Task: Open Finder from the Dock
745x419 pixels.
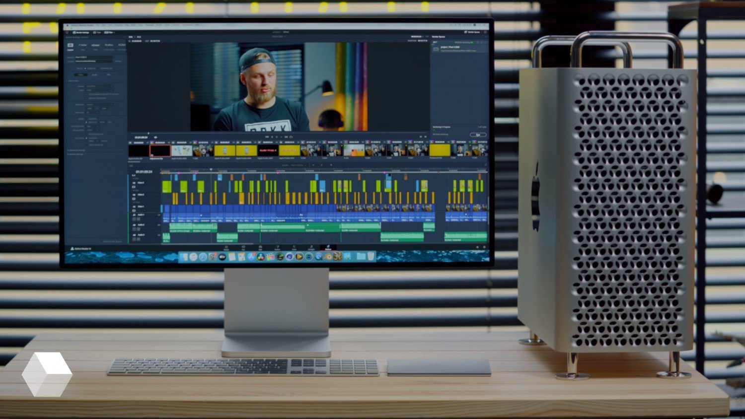Action: coord(183,257)
